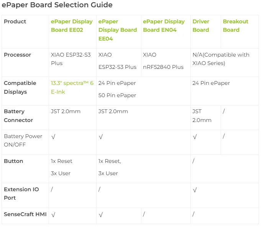Click the ePaper Board Selection Guide heading
Viewport: 262px width, 231px height.
pyautogui.click(x=57, y=5)
